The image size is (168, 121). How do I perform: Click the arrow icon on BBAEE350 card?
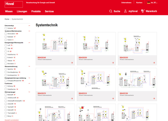[154, 98]
